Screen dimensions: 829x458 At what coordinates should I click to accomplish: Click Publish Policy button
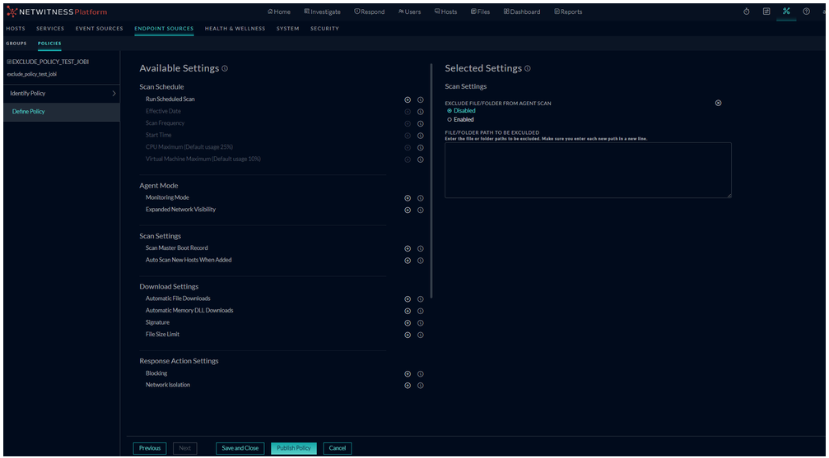point(294,448)
